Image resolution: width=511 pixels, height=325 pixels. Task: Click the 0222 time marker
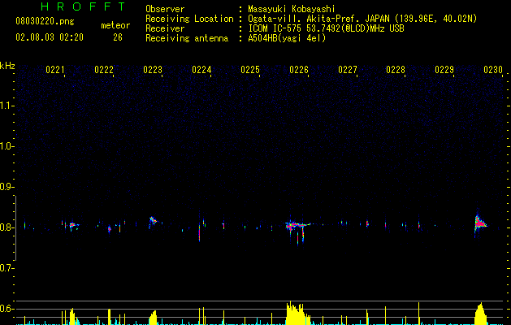[104, 70]
